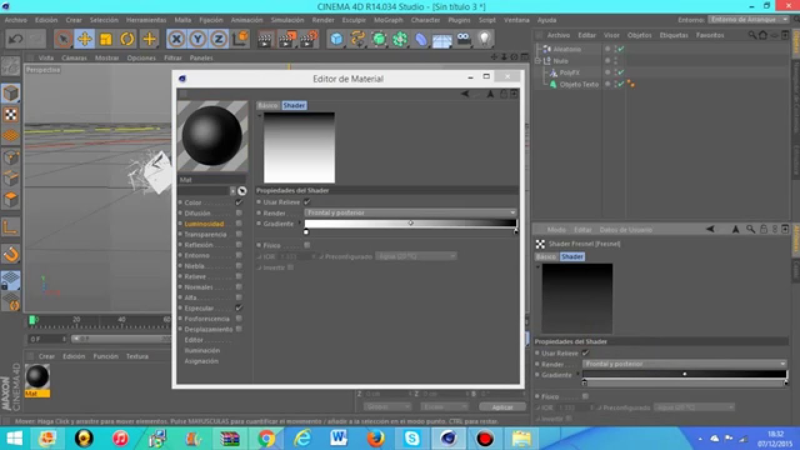800x450 pixels.
Task: Click the Aplicar button
Action: (x=502, y=407)
